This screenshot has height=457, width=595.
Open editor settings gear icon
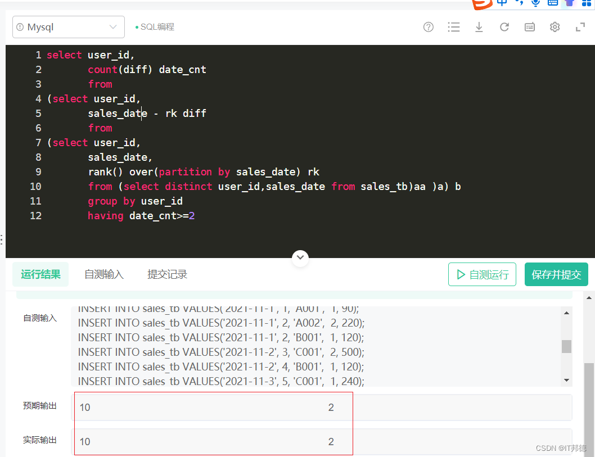(555, 27)
